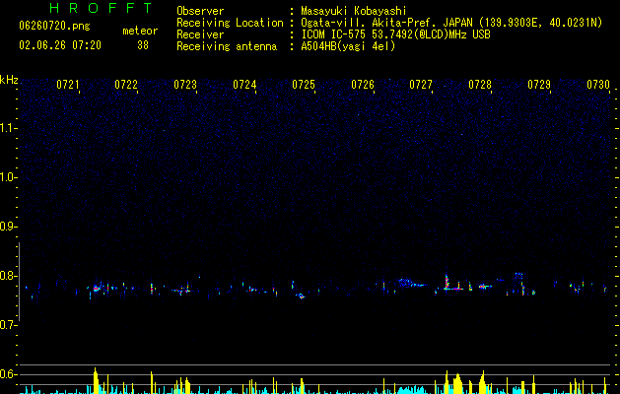Viewport: 620px width, 394px height.
Task: Click the meteor count 38
Action: [x=143, y=45]
